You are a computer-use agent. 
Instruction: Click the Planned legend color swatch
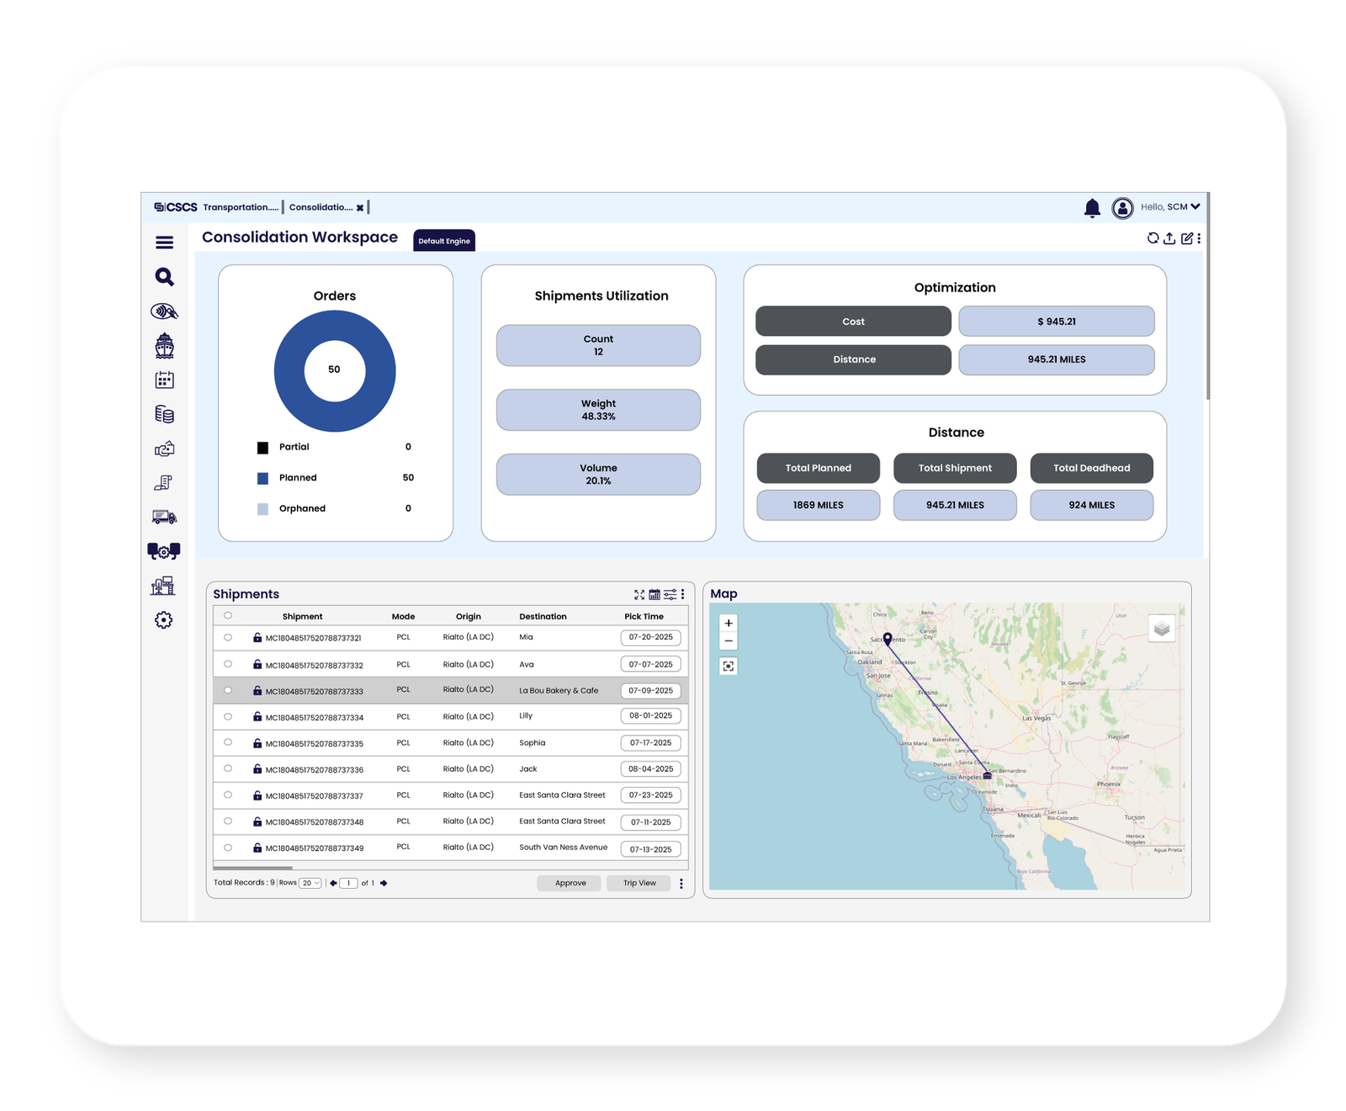pos(262,478)
